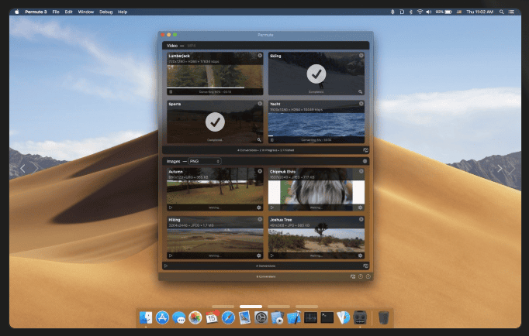Viewport: 529px width, 336px height.
Task: Remove the Autumn image item
Action: 260,171
